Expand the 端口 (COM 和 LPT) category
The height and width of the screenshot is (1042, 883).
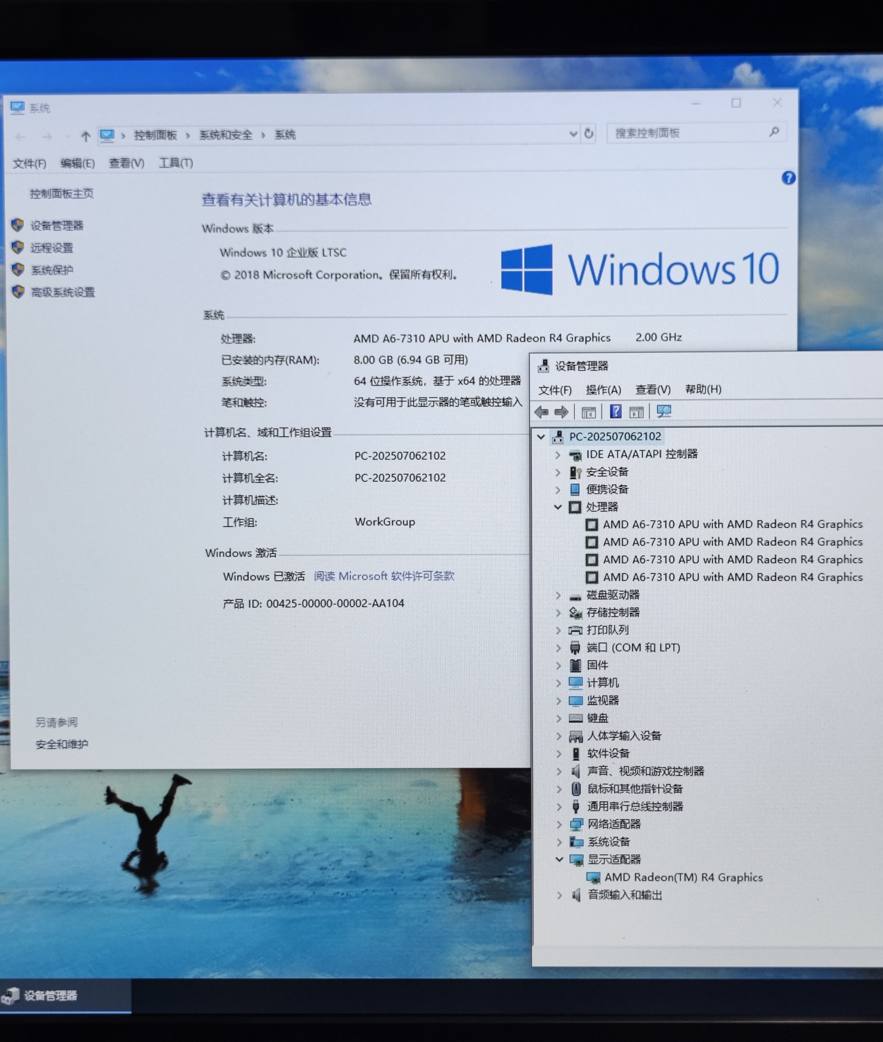tap(559, 648)
